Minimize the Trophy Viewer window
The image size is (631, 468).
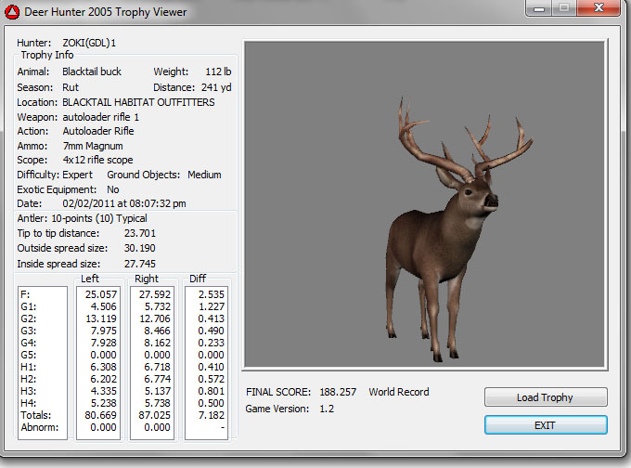coord(538,10)
